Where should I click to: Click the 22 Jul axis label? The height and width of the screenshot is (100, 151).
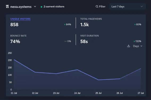coord(35,93)
